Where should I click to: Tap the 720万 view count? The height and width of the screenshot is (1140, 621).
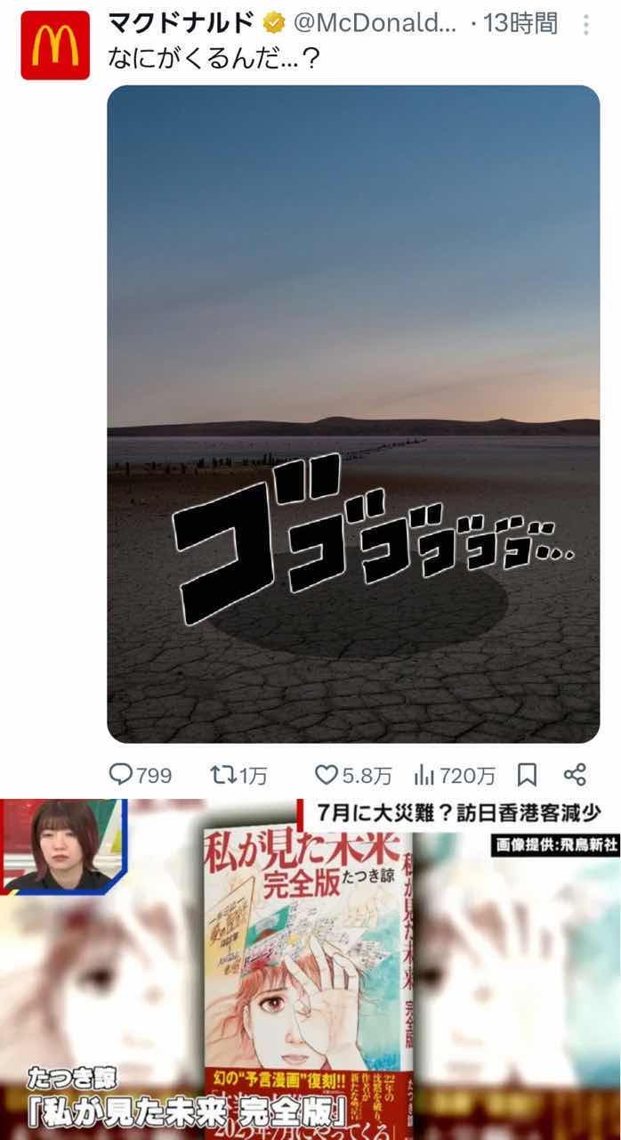[x=467, y=776]
